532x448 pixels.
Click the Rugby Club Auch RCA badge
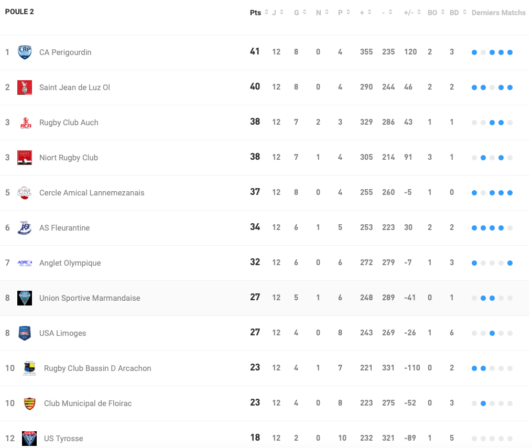[25, 122]
